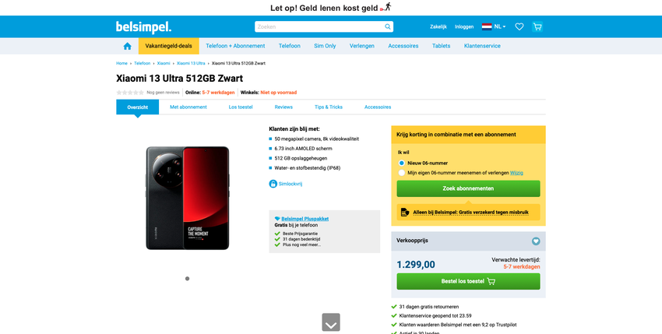This screenshot has height=334, width=662.
Task: Open the Los toestel tab
Action: pos(241,107)
